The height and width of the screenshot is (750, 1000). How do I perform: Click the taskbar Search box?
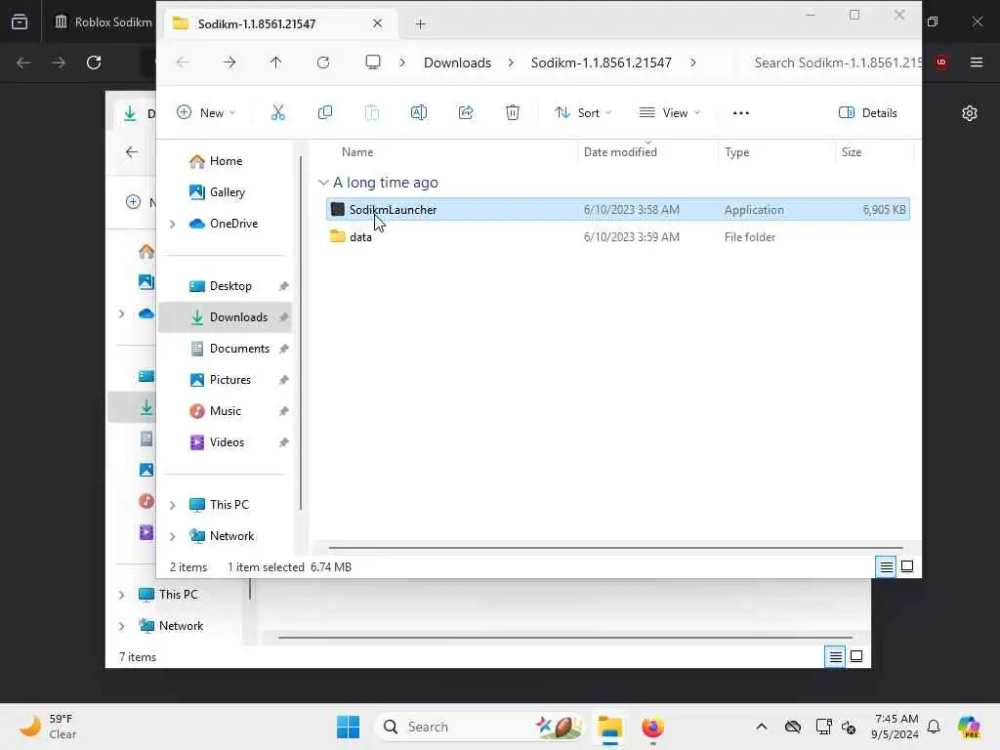click(x=479, y=727)
